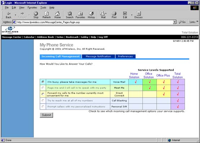Open the Back button history dropdown arrow

(x=15, y=15)
